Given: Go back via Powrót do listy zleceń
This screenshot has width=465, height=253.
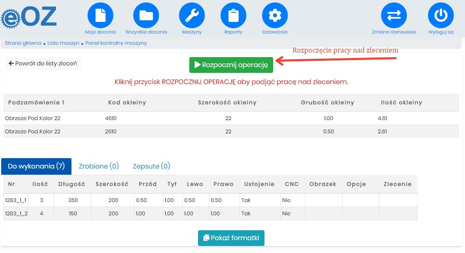Looking at the screenshot, I should tap(43, 64).
